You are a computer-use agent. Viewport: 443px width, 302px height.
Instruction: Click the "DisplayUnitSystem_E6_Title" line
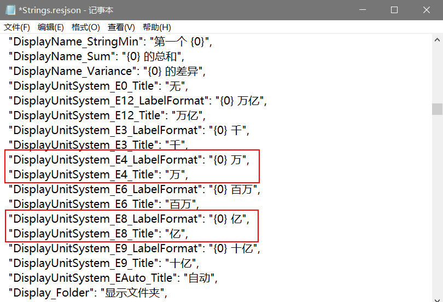pos(104,204)
